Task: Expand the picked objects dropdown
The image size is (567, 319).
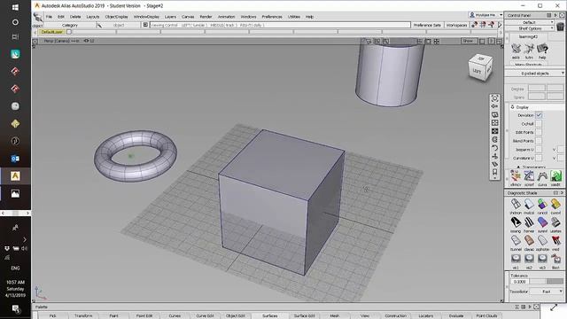Action: click(x=535, y=74)
